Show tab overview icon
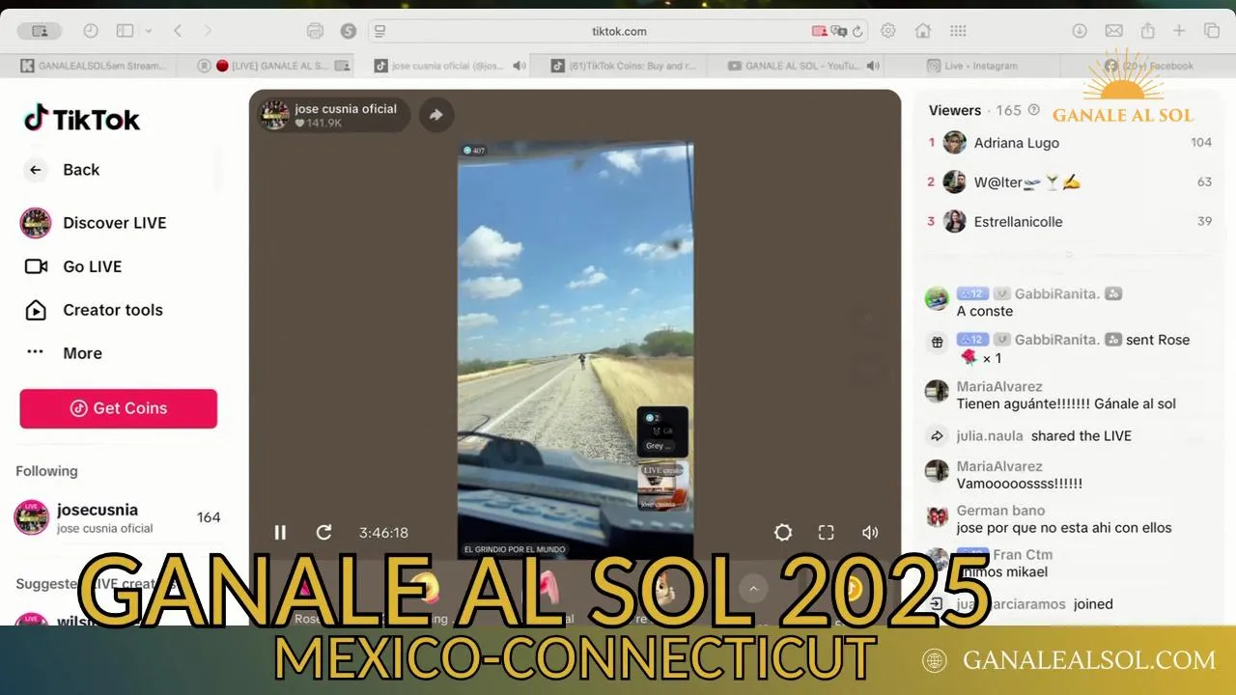The height and width of the screenshot is (695, 1236). pos(1212,31)
